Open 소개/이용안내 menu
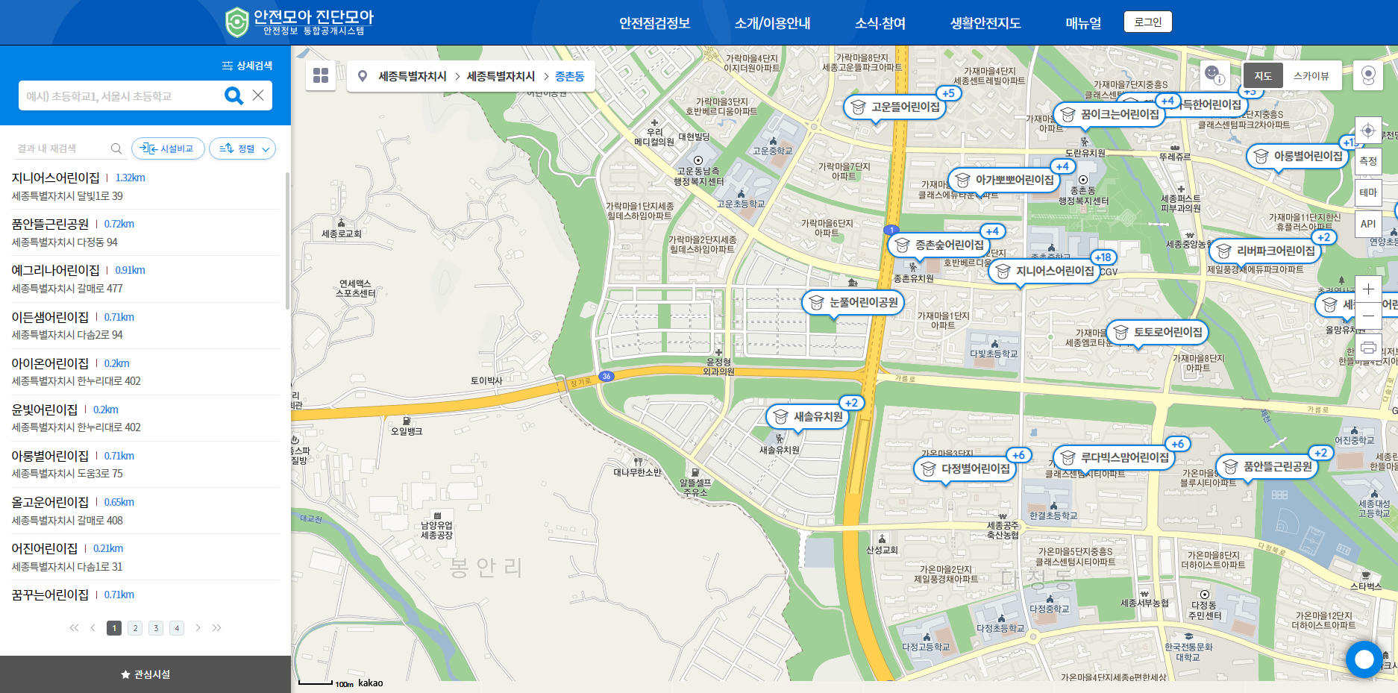1398x693 pixels. [772, 23]
